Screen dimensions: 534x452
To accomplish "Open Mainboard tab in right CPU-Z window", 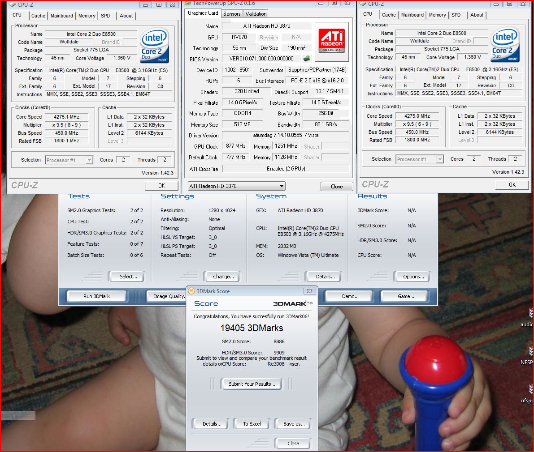I will 412,15.
